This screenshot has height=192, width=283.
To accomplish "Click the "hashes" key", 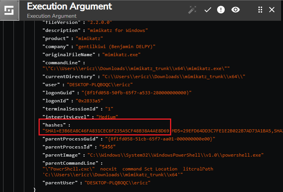I will tap(54, 125).
